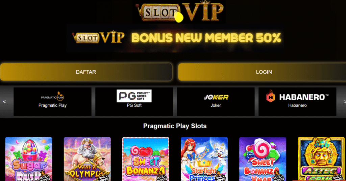Launch the Sweet Bonanza game

146,159
